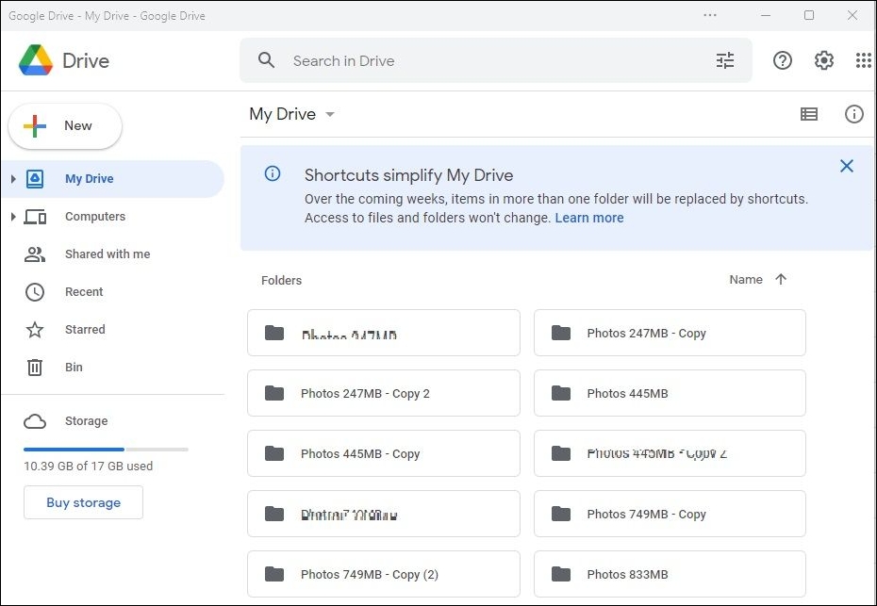Dismiss the Shortcuts notification banner
The width and height of the screenshot is (877, 606).
click(846, 165)
